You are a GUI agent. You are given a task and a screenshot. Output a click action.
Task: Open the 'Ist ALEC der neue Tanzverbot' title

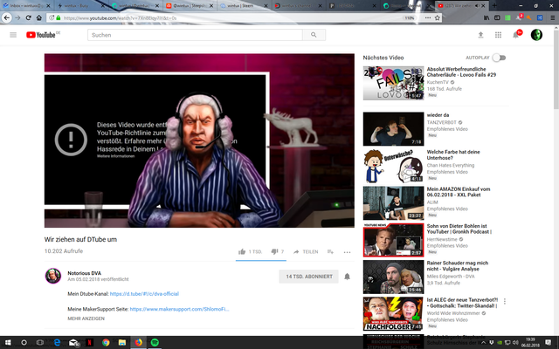coord(462,303)
